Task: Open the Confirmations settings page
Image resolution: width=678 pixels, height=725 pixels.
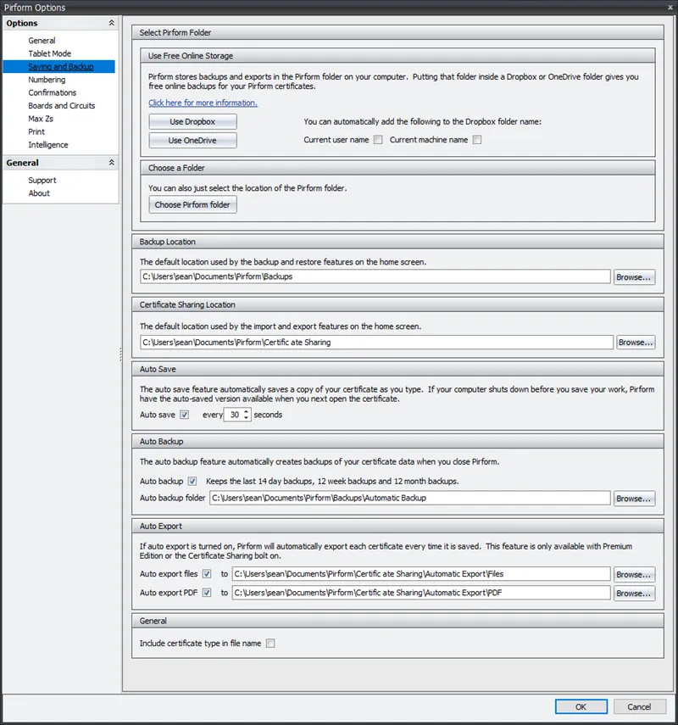Action: [53, 92]
